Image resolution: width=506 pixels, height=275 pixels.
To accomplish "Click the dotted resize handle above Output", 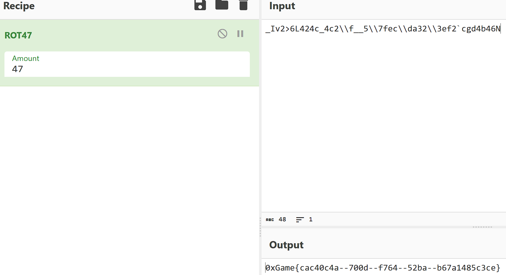I will 482,227.
